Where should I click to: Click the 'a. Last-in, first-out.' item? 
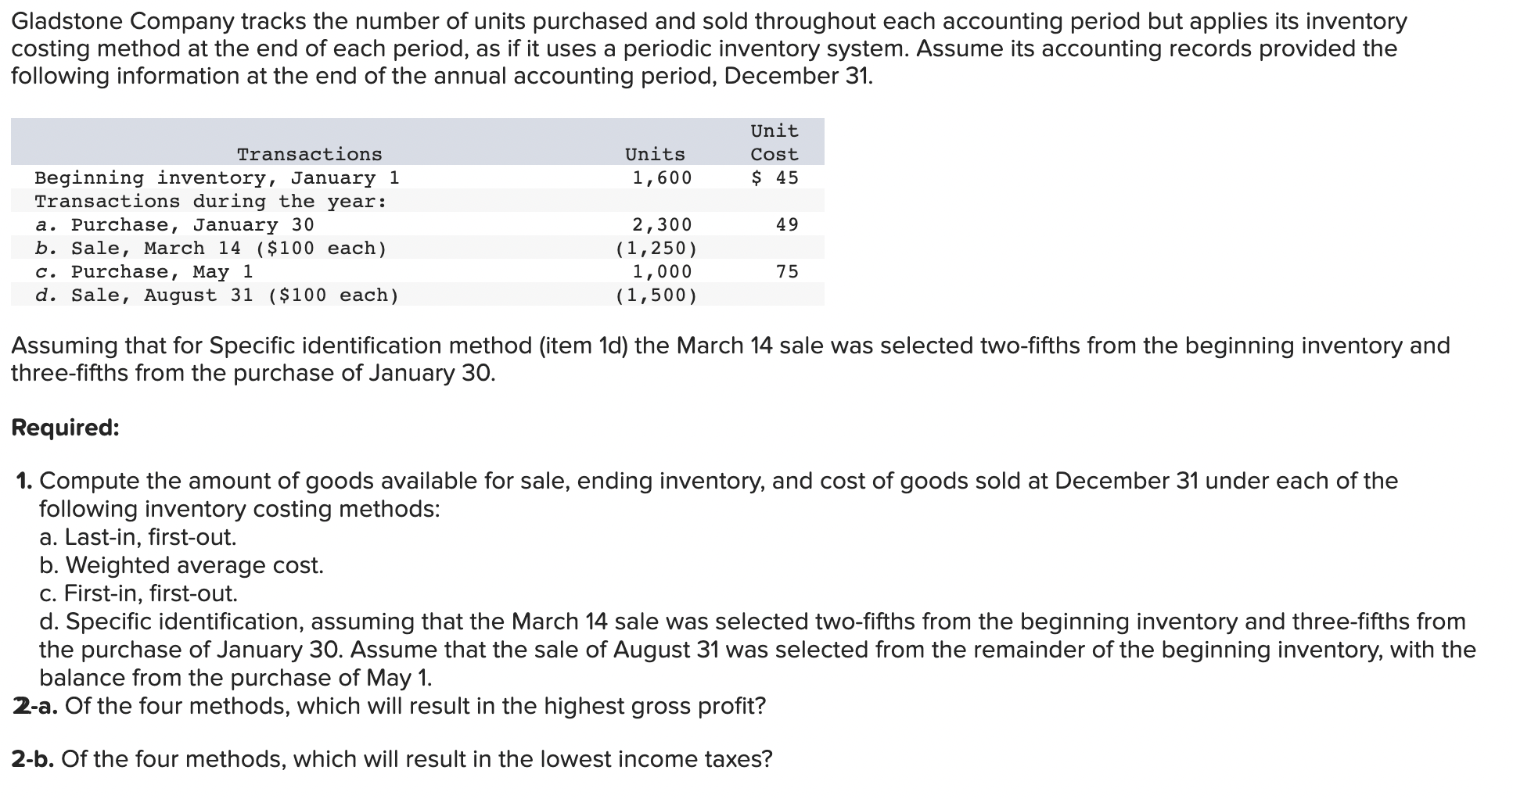(x=138, y=537)
